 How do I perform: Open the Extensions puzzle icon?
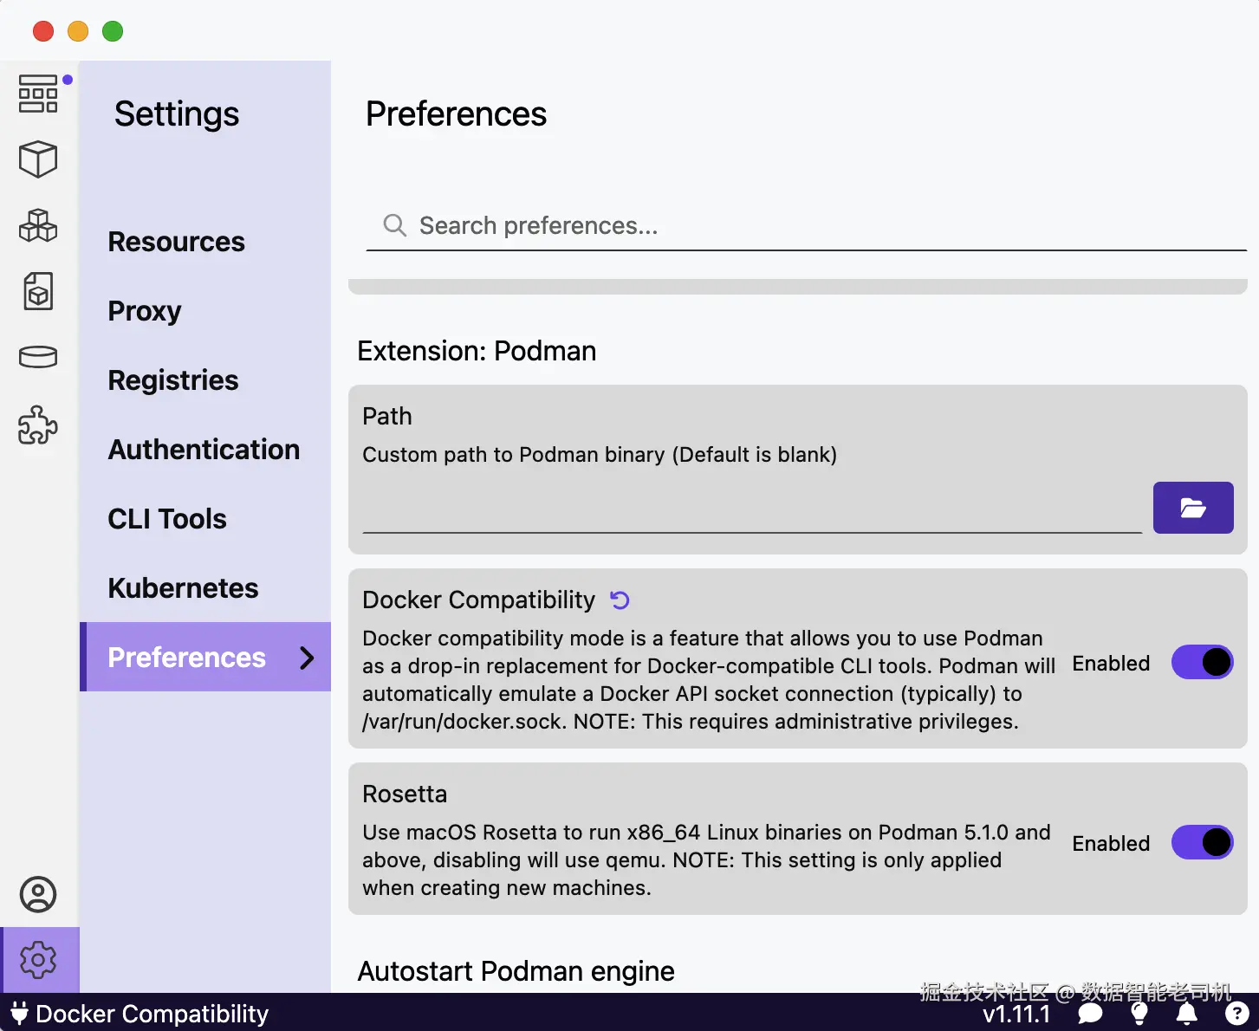coord(38,425)
